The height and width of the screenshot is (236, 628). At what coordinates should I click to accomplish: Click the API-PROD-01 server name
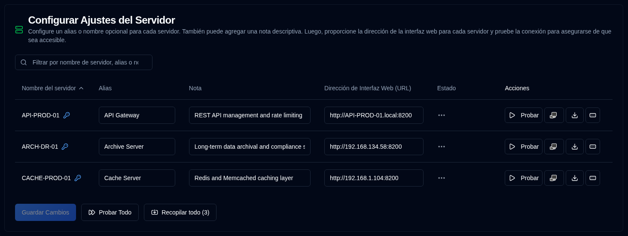41,115
